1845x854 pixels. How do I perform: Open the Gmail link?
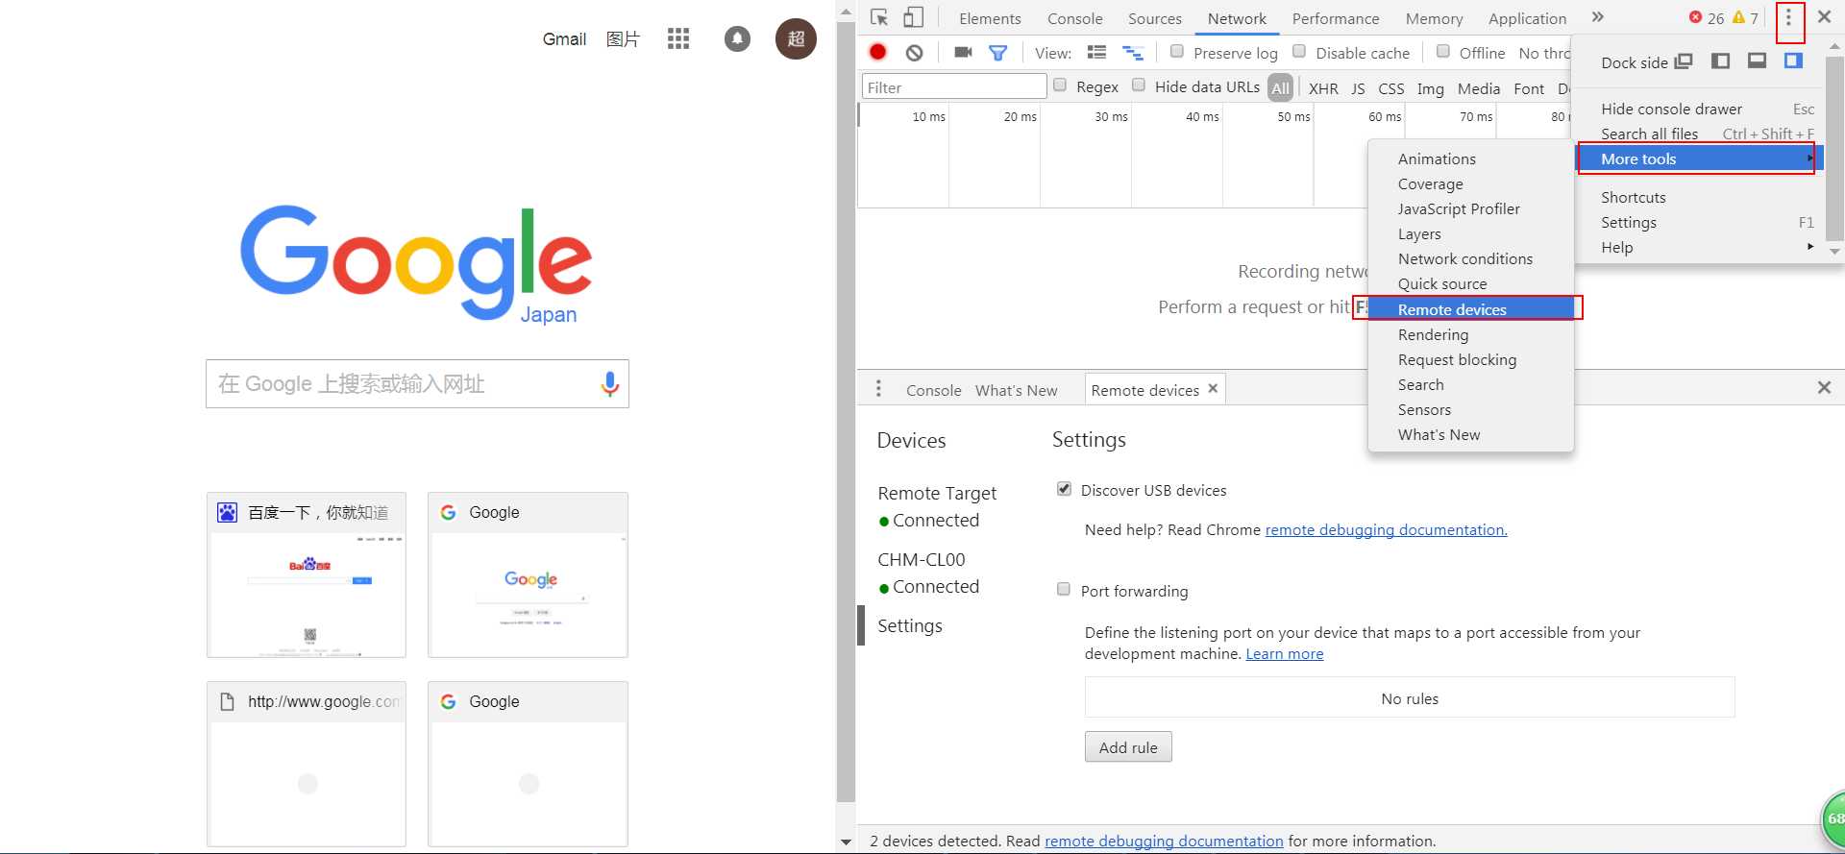coord(564,38)
